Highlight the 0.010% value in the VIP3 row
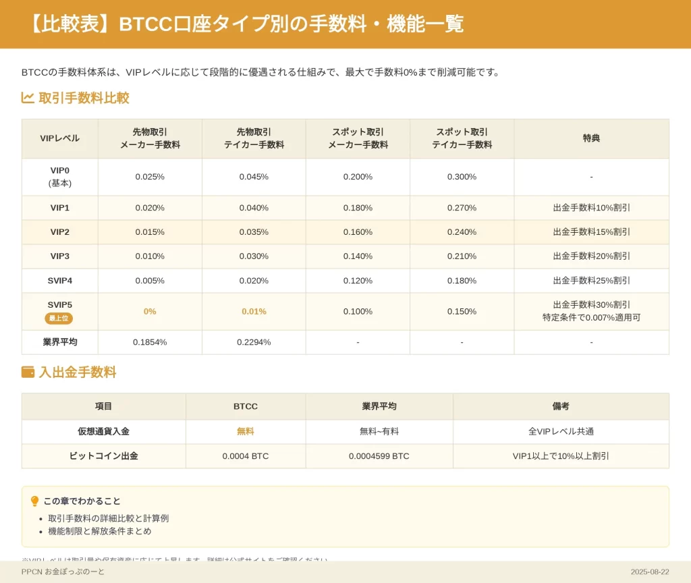Image resolution: width=691 pixels, height=583 pixels. coord(150,256)
